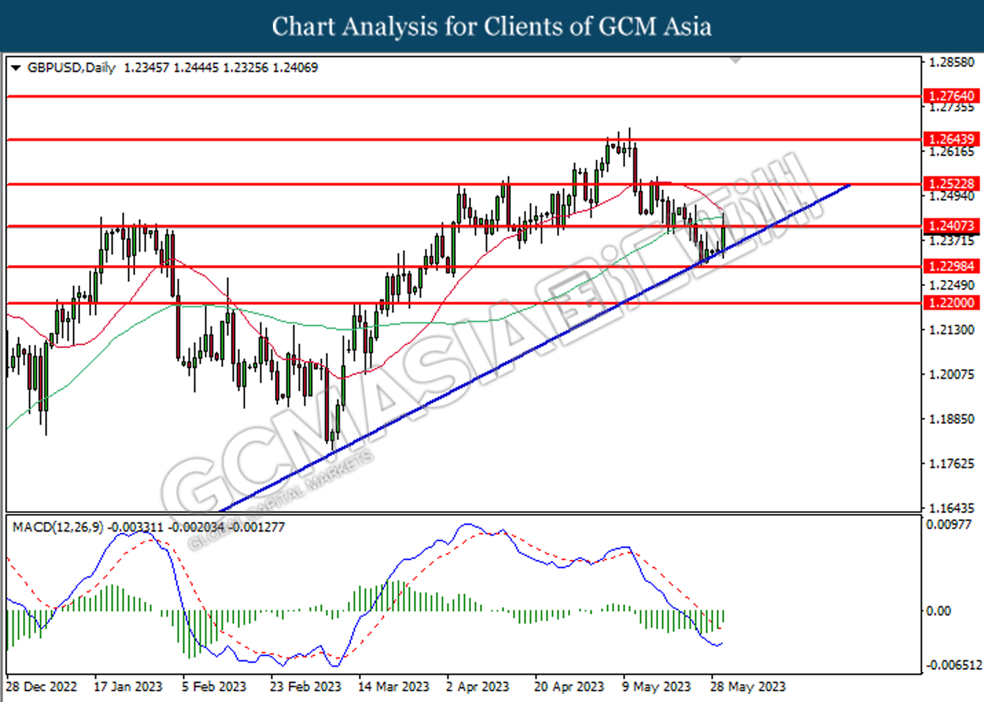984x702 pixels.
Task: Click the Chart Analysis for Clients heading
Action: point(492,26)
